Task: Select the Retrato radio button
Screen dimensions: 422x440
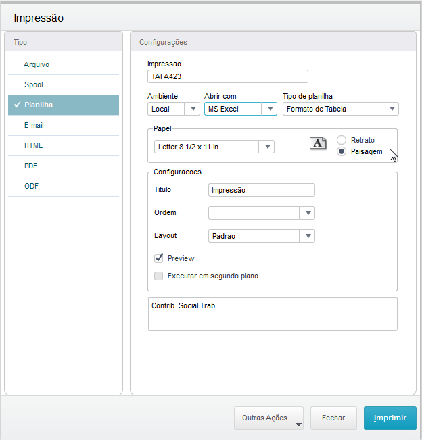Action: [342, 140]
